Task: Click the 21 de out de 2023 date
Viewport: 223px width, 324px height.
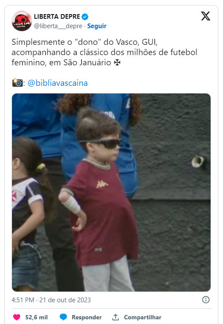Action: coord(65,300)
